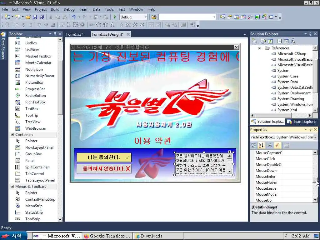Click the 동의하지 않습니다 disagree button
Screen dimensions: 320x240
104,168
